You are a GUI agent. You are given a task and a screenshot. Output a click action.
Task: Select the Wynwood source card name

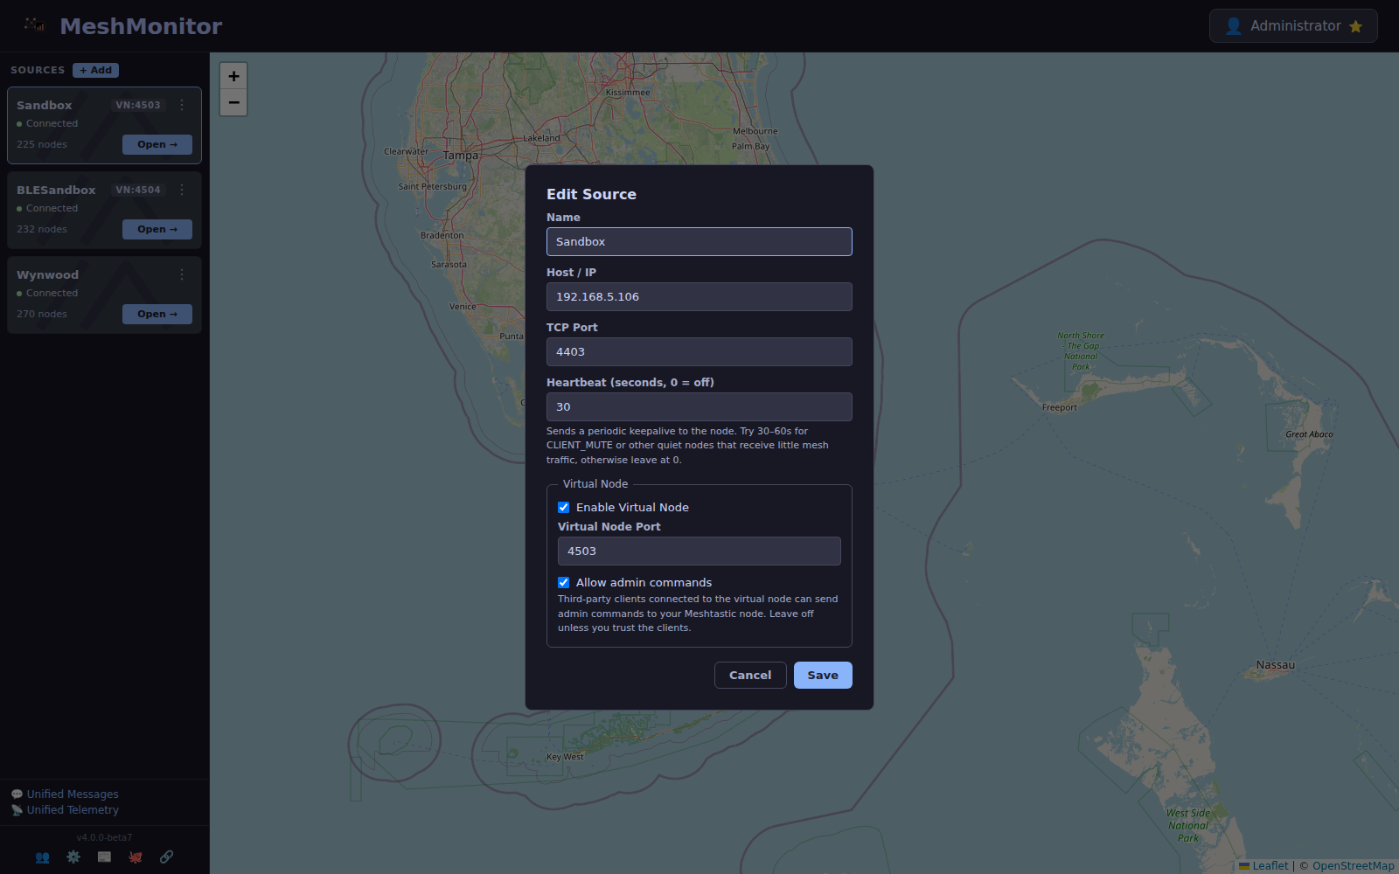[x=47, y=274]
